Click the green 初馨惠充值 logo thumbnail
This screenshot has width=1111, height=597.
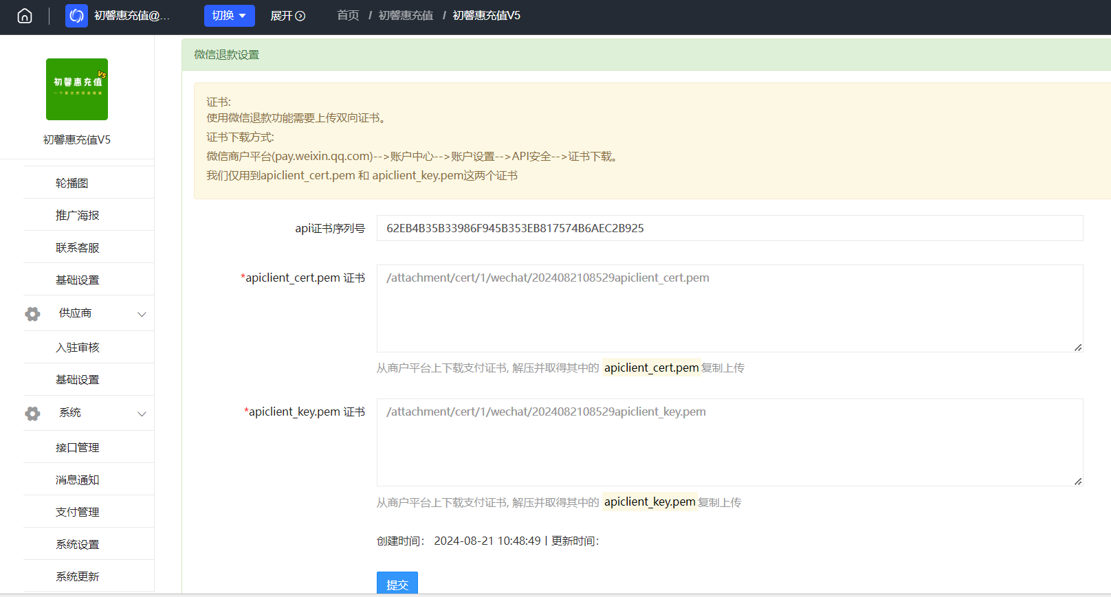(77, 89)
